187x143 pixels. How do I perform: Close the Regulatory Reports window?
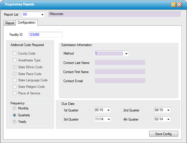coord(179,5)
